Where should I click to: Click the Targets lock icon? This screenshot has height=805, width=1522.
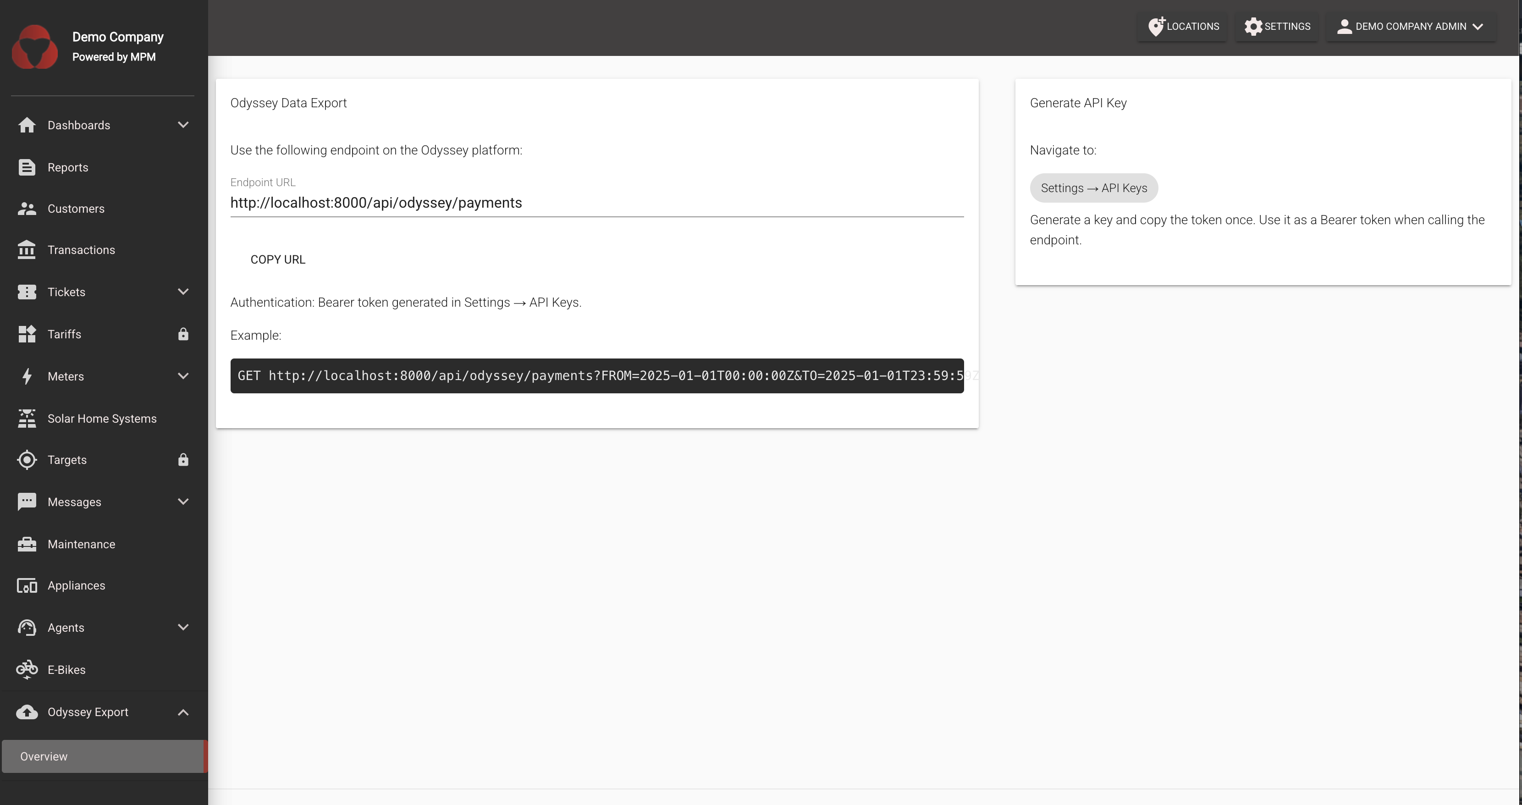tap(183, 460)
